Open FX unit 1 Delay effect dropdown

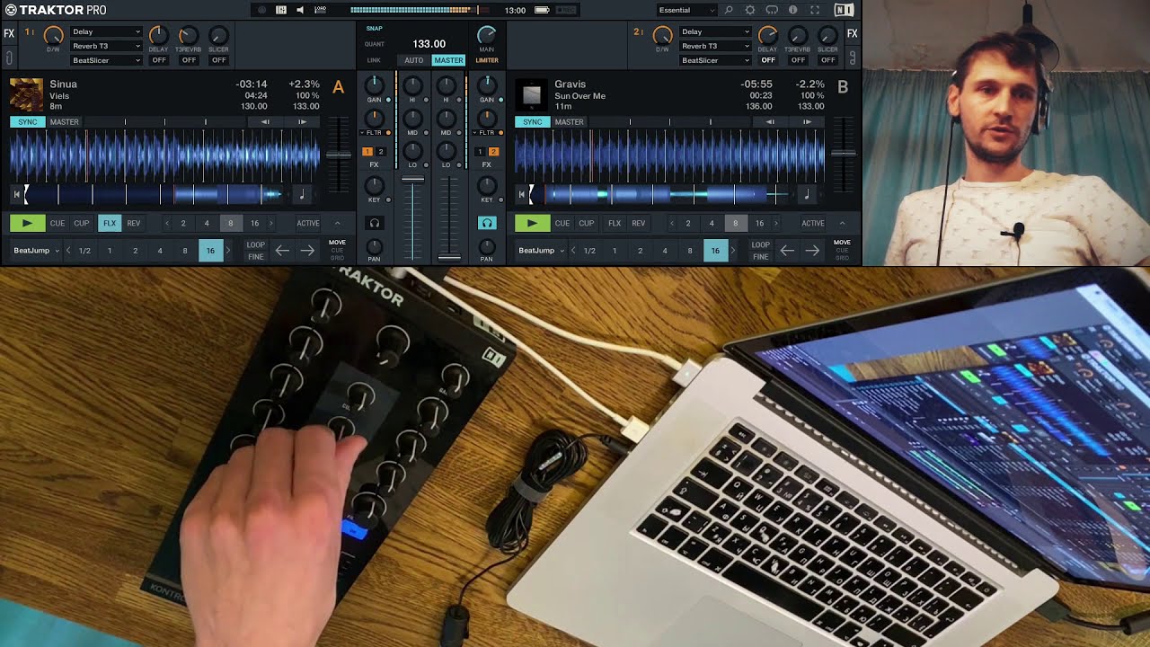click(106, 31)
